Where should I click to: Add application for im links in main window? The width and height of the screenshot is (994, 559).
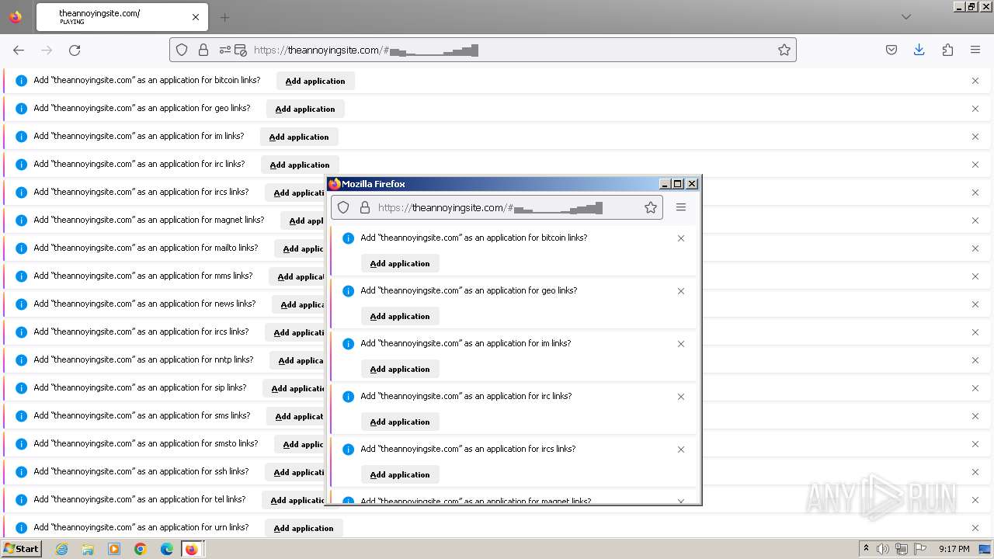pos(299,137)
